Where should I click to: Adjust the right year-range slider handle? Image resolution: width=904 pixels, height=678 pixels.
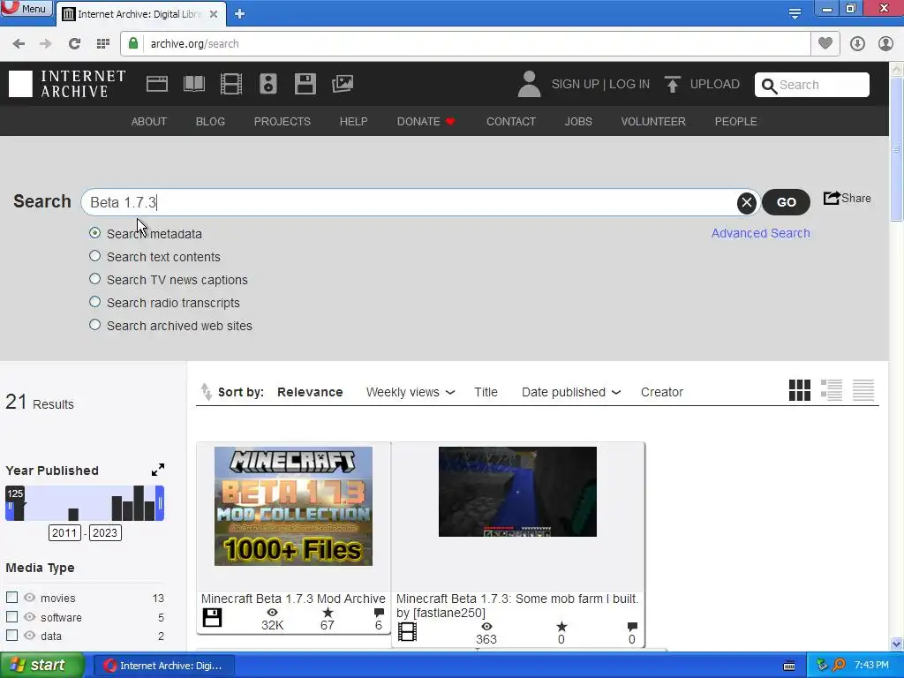pyautogui.click(x=161, y=503)
